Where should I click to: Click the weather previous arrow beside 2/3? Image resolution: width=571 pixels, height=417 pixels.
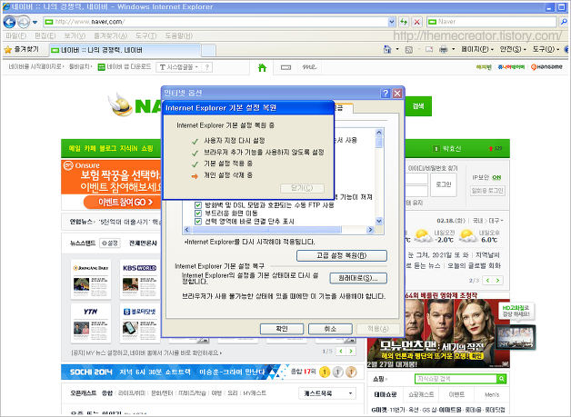487,280
